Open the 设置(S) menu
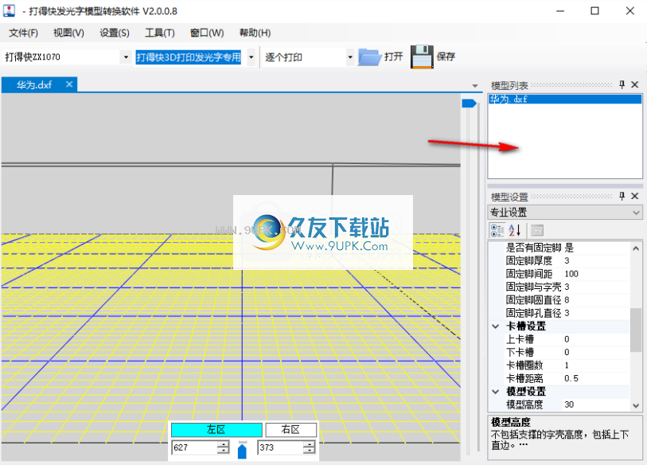647x465 pixels. pyautogui.click(x=115, y=33)
